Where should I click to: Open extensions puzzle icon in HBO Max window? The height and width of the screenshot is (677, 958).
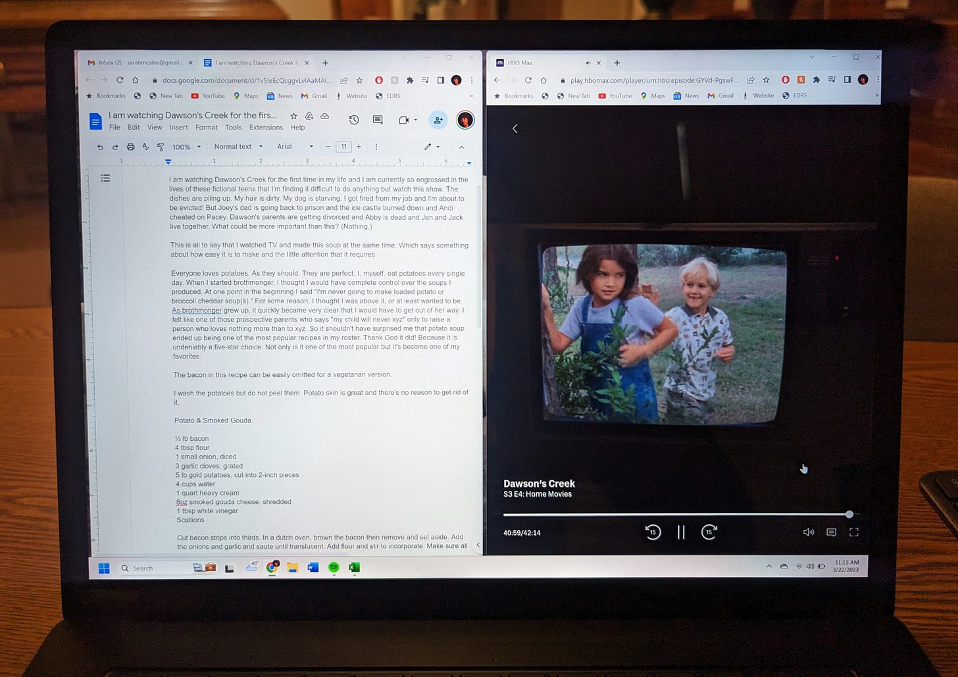(x=817, y=80)
